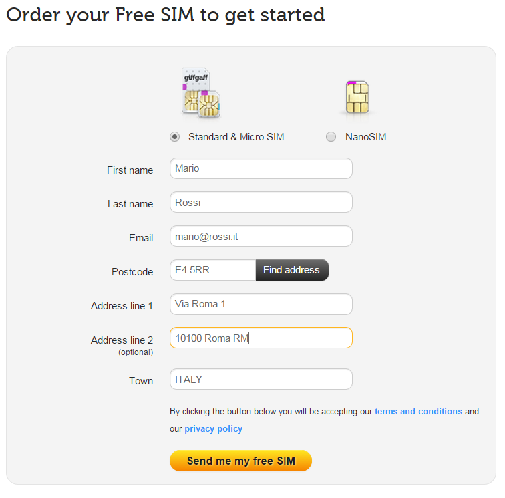Click the Postcode field showing E4 5RR
This screenshot has height=498, width=505.
coord(212,270)
